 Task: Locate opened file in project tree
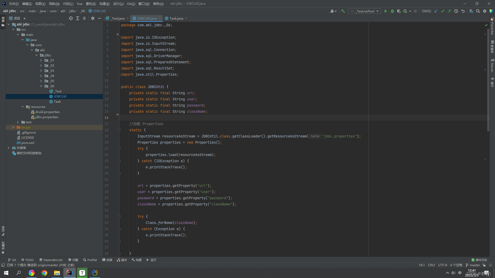(71, 18)
